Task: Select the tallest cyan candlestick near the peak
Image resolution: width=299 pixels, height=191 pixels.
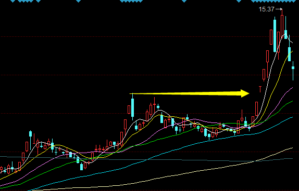Action: click(275, 35)
